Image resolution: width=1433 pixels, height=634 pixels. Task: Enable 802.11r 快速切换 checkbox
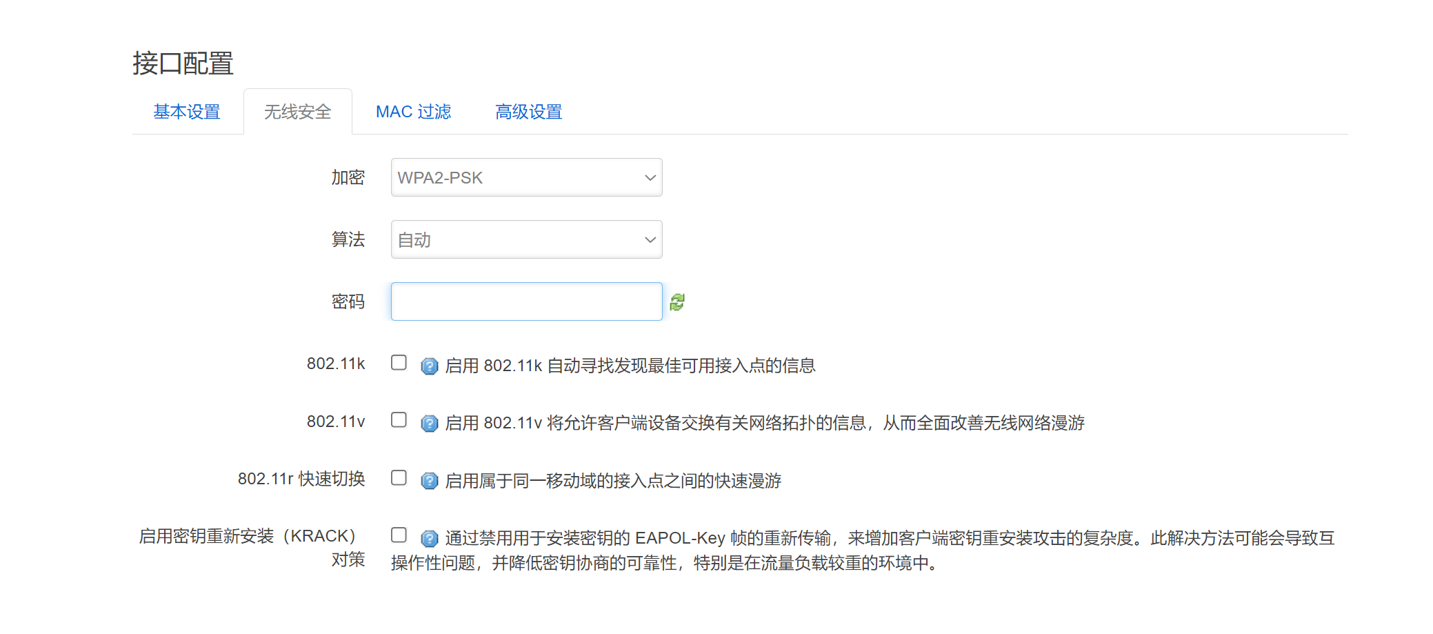click(x=399, y=478)
